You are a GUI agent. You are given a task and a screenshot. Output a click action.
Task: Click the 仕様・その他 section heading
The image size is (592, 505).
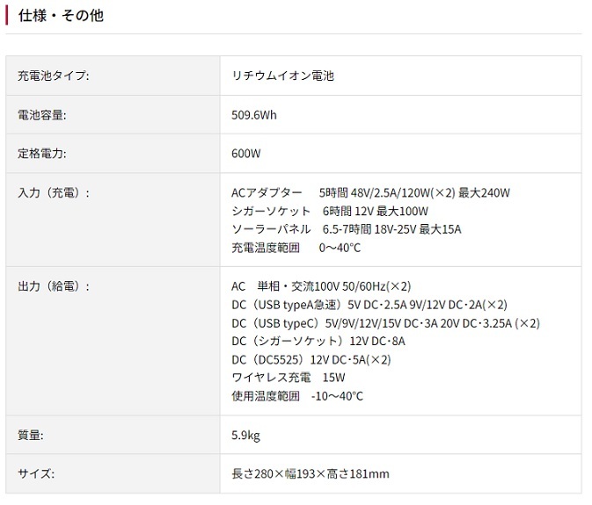coord(61,16)
